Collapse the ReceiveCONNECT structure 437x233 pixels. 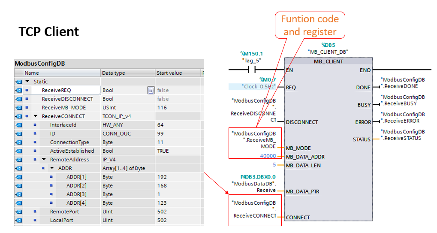pyautogui.click(x=36, y=116)
